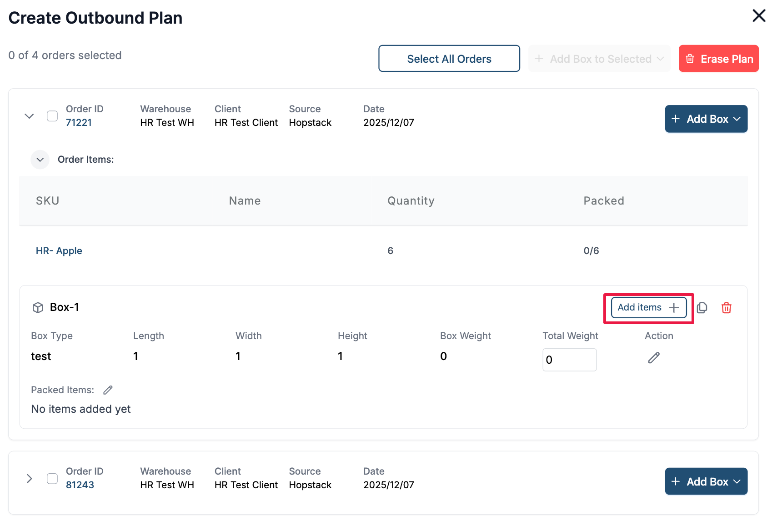The width and height of the screenshot is (772, 521).
Task: Open the HR- Apple SKU link
Action: click(59, 251)
